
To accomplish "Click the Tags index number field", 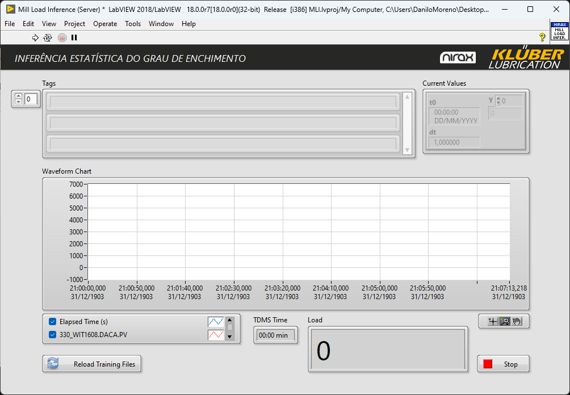I will click(31, 99).
